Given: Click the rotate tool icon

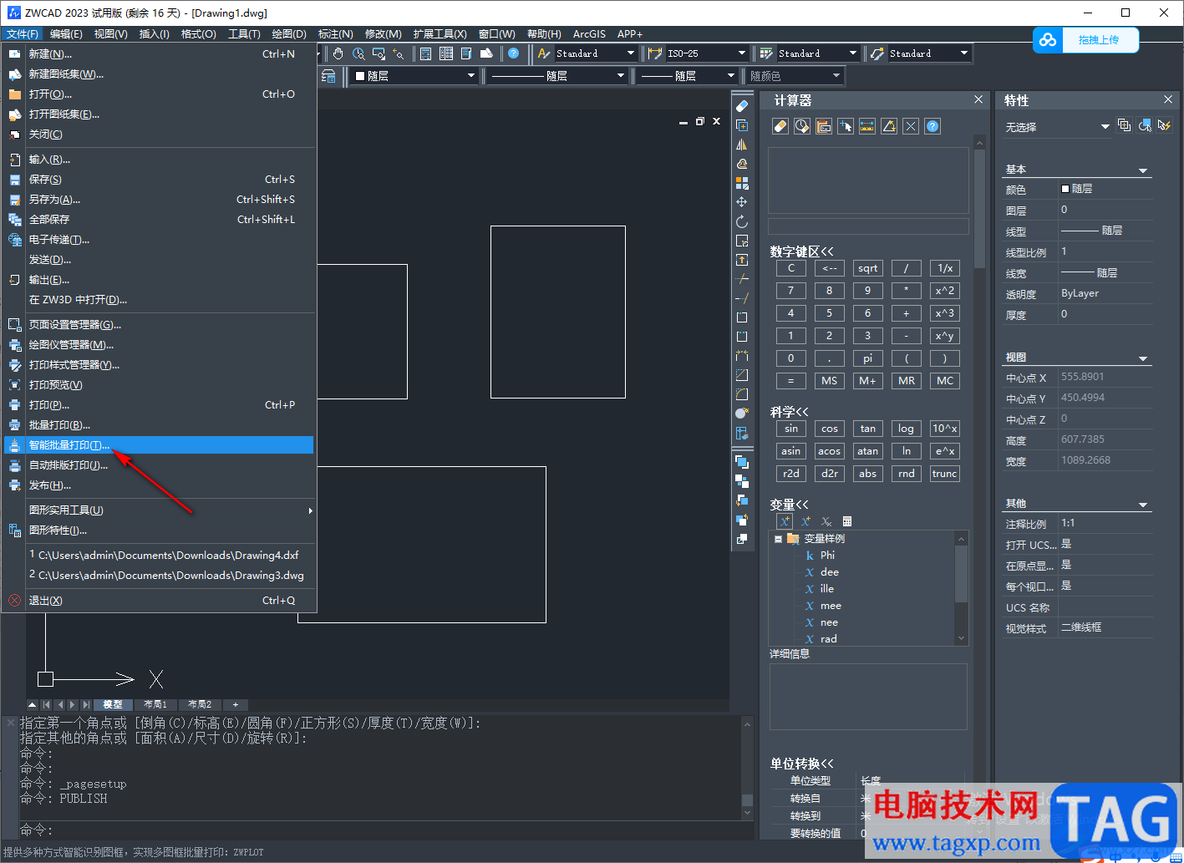Looking at the screenshot, I should (x=742, y=221).
